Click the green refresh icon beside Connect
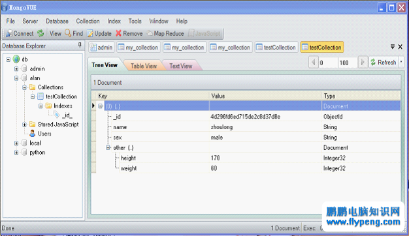409x236 pixels. [x=41, y=33]
